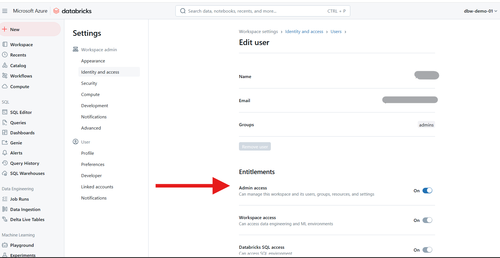Click the magnifier icon in the search bar
Image resolution: width=500 pixels, height=258 pixels.
183,11
